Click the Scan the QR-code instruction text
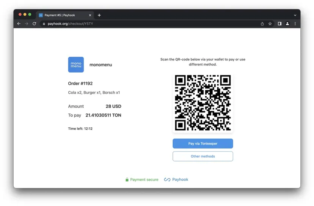314x206 pixels. [203, 62]
